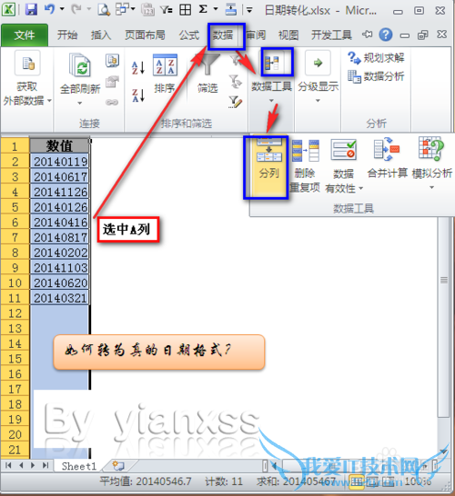Screen dimensions: 455x496
Task: Click the Reapply filter icon
Action: tap(235, 81)
